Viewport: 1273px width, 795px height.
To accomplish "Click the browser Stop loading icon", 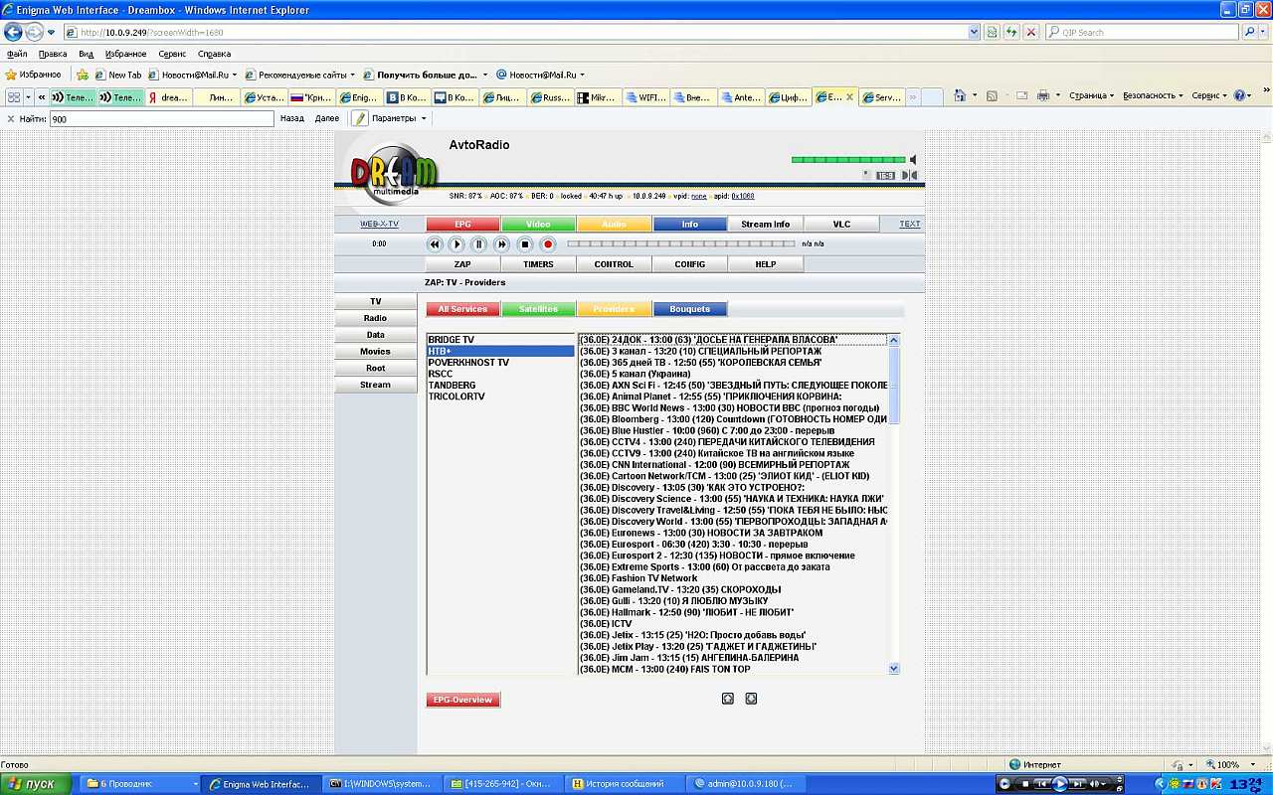I will pyautogui.click(x=1031, y=32).
